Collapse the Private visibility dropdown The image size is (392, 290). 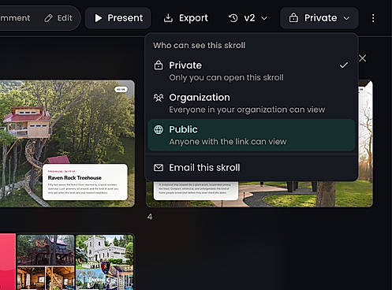[x=319, y=18]
